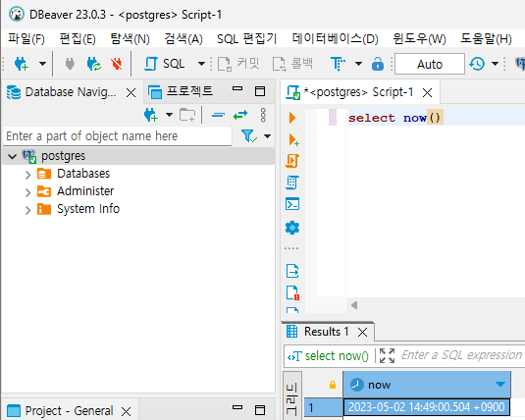Viewport: 525px width, 420px height.
Task: Toggle link with editor arrows icon
Action: click(x=240, y=115)
